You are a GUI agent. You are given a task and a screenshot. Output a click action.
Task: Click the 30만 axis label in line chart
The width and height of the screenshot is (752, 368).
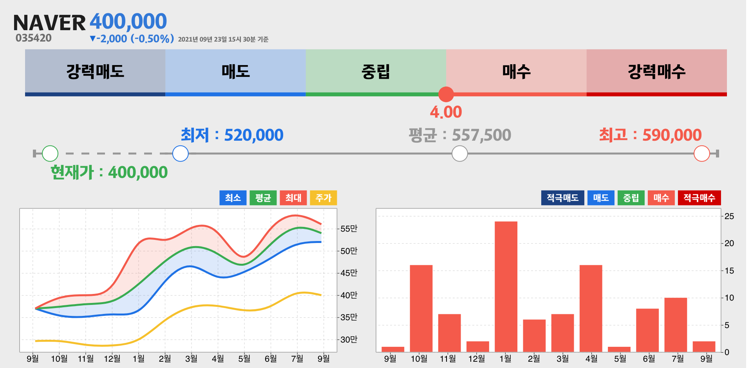pyautogui.click(x=349, y=340)
